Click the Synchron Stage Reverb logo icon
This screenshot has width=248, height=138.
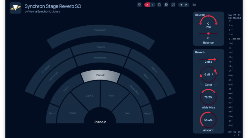coord(16,8)
